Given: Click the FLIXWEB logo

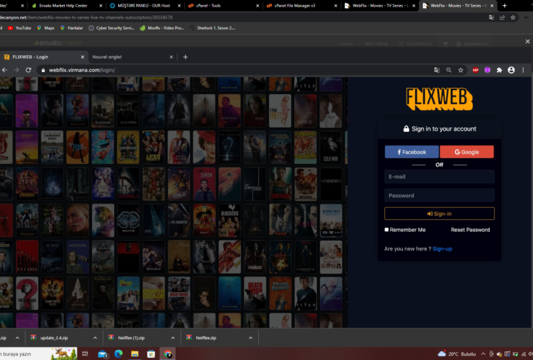Looking at the screenshot, I should click(x=439, y=99).
